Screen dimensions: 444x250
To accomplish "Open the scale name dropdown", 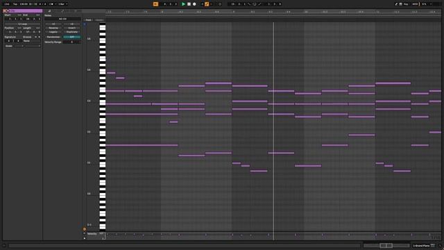I will 32,46.
